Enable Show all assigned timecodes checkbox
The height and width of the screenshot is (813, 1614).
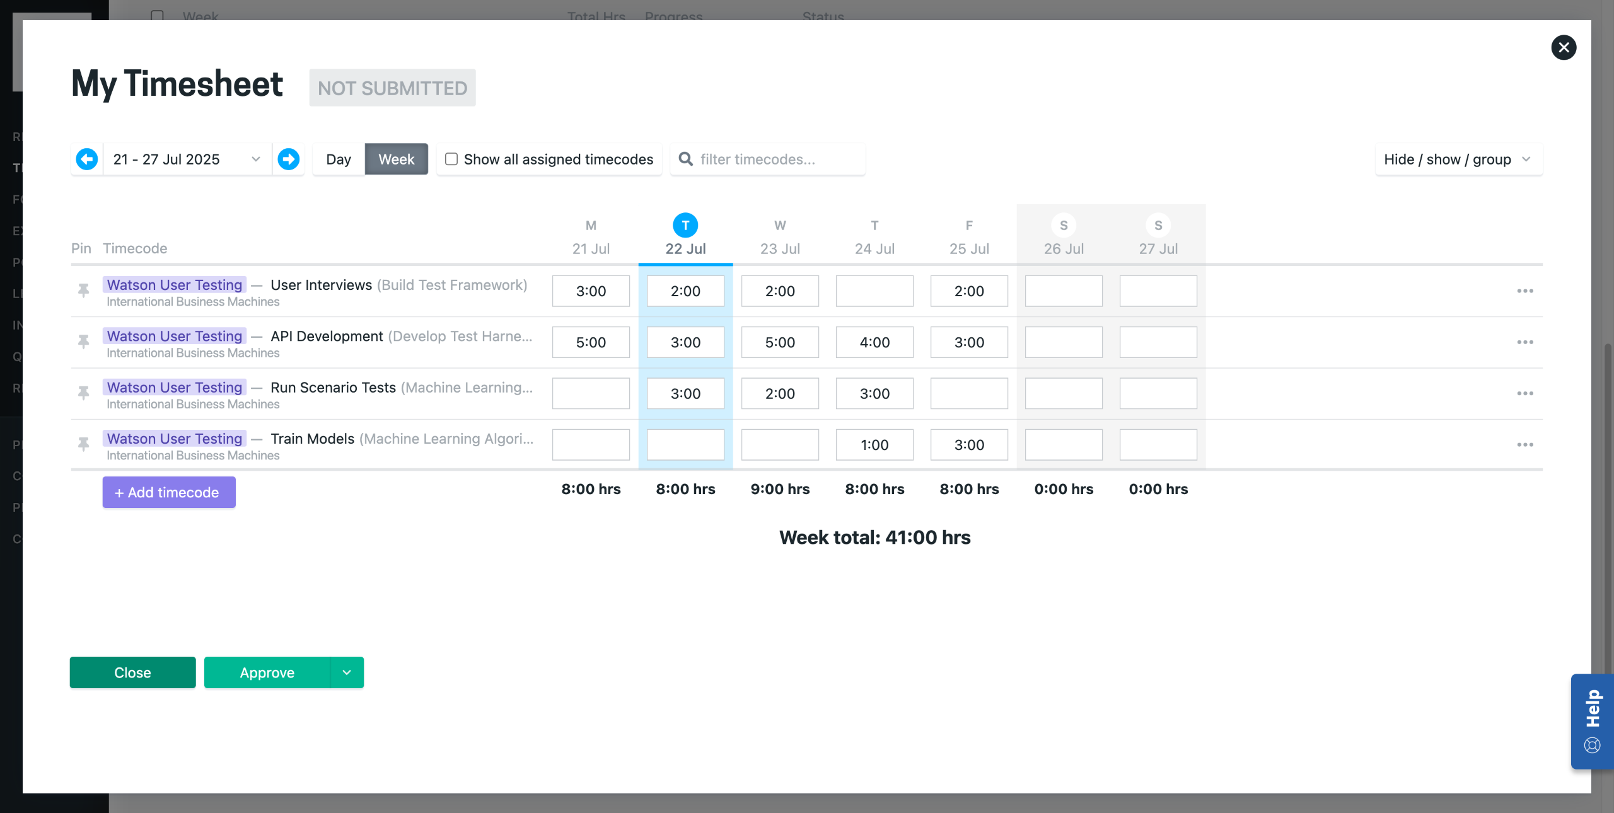(451, 159)
